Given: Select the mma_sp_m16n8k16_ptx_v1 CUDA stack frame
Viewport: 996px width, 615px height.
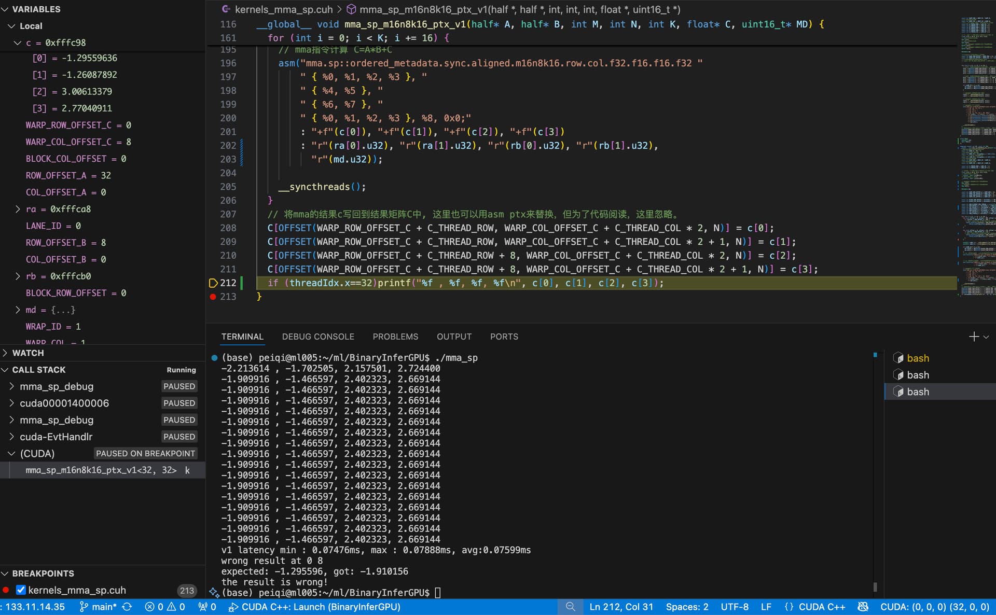Looking at the screenshot, I should coord(101,470).
